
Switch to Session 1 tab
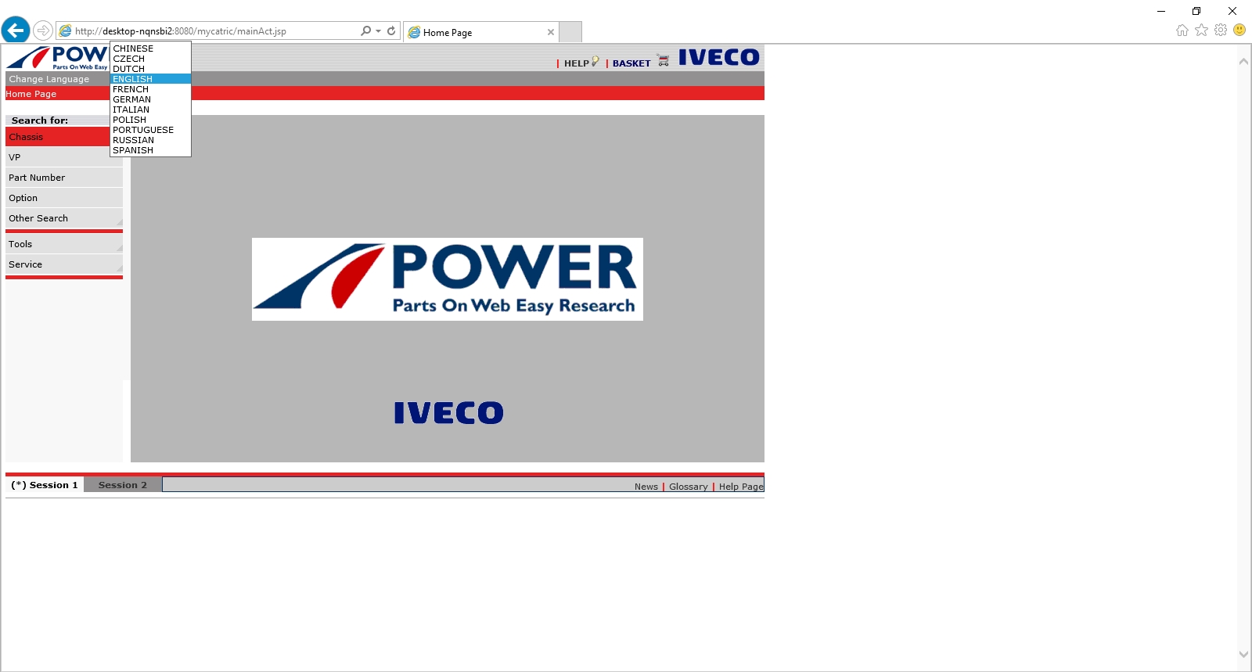tap(45, 485)
